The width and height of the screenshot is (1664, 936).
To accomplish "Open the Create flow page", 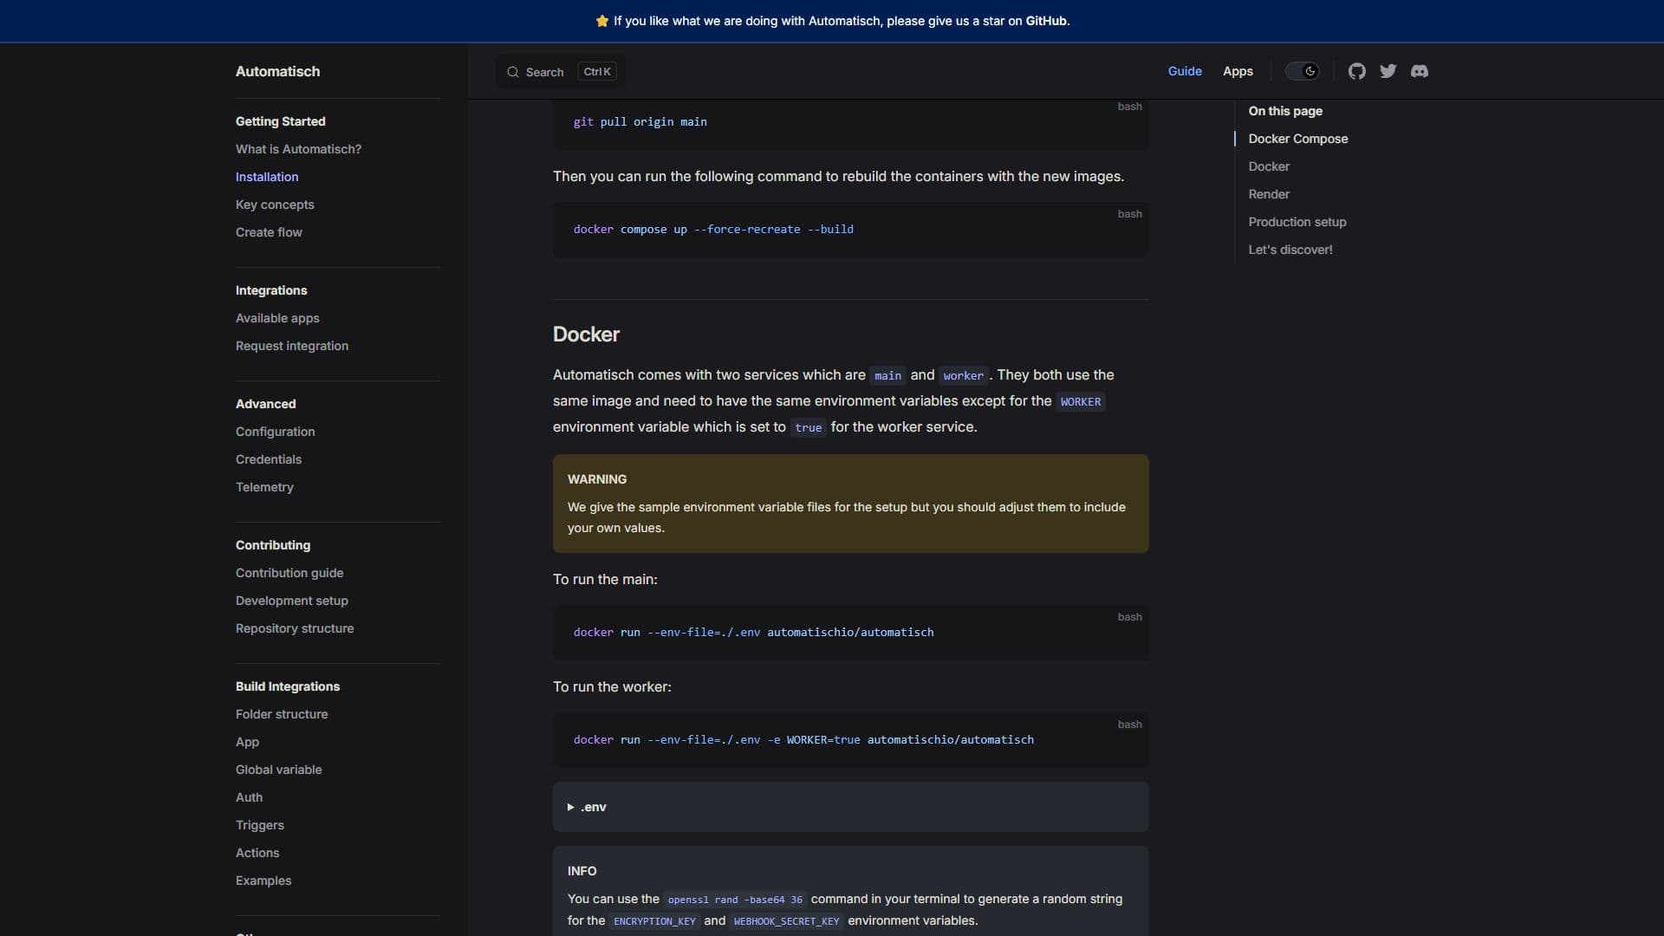I will pyautogui.click(x=269, y=232).
